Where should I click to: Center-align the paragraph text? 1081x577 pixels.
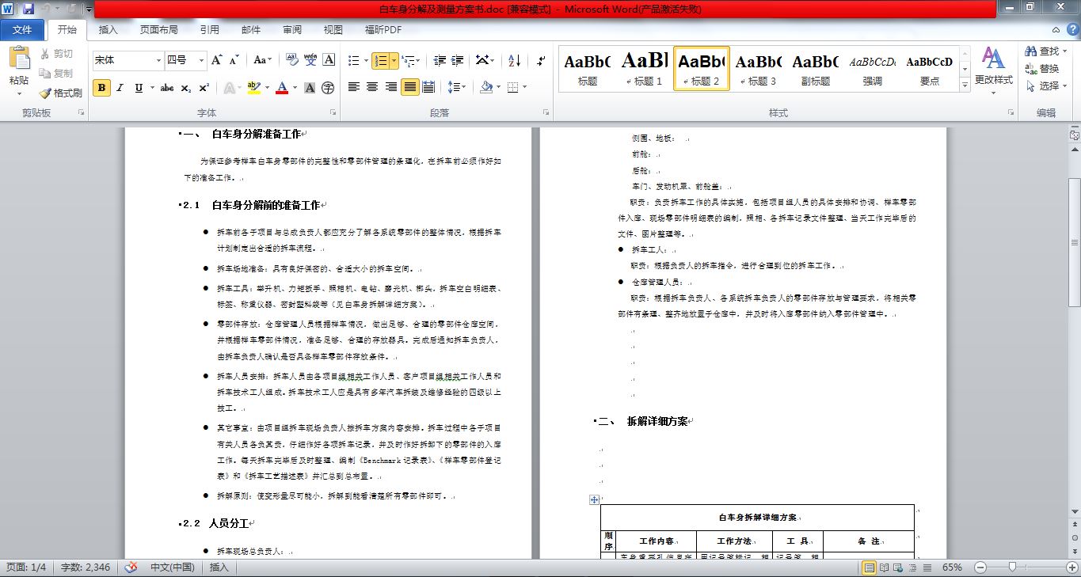(372, 87)
